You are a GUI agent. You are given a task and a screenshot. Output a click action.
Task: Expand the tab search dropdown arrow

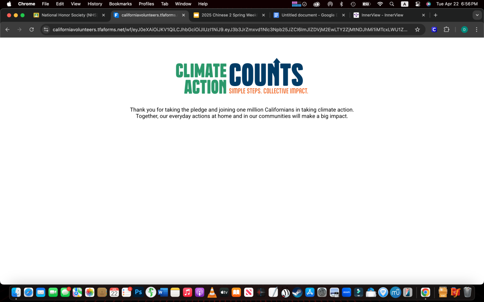[476, 15]
